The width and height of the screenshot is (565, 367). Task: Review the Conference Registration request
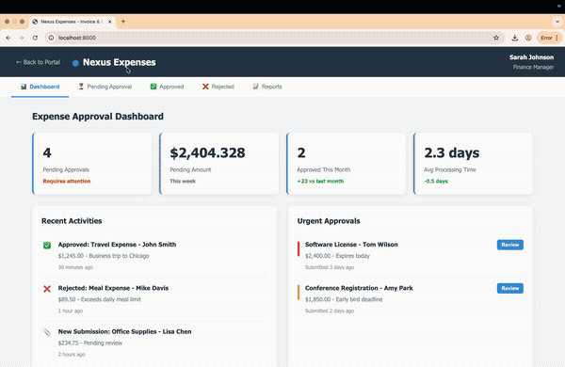pyautogui.click(x=510, y=289)
